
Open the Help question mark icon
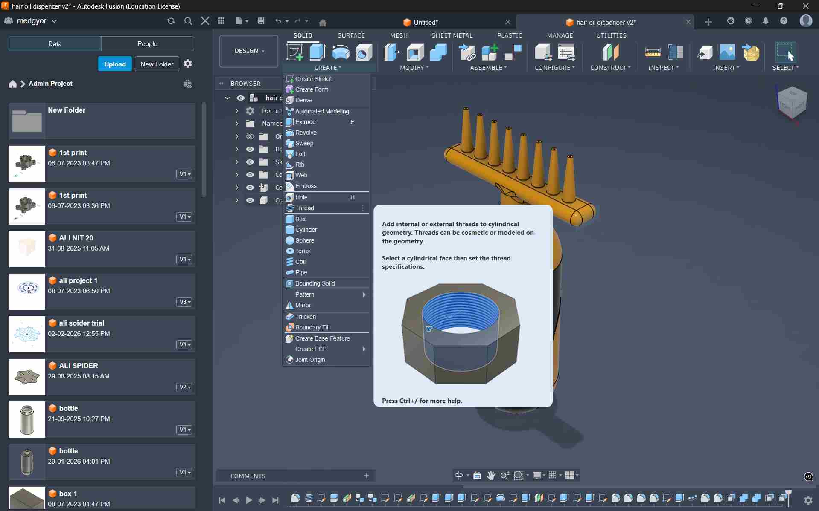click(784, 21)
